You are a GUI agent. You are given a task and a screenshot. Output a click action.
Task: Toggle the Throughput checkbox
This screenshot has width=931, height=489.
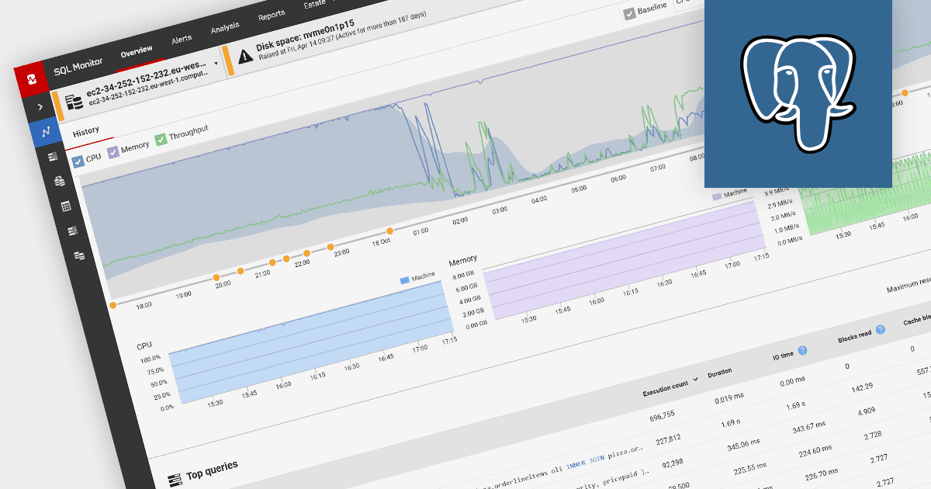coord(161,139)
